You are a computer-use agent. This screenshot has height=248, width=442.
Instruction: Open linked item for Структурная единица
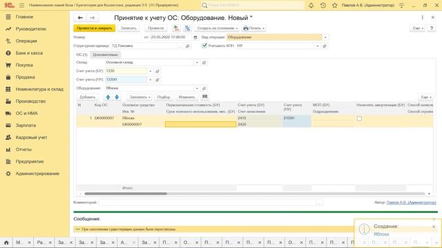[x=187, y=46]
